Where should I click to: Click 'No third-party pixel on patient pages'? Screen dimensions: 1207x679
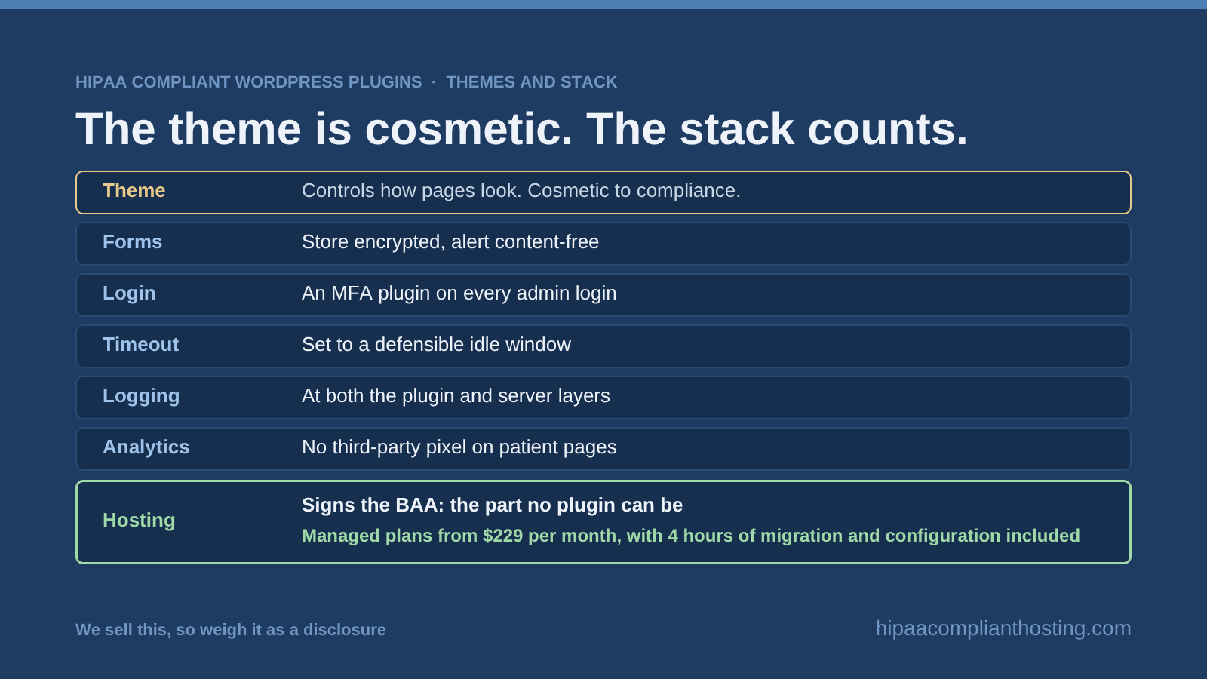coord(459,447)
